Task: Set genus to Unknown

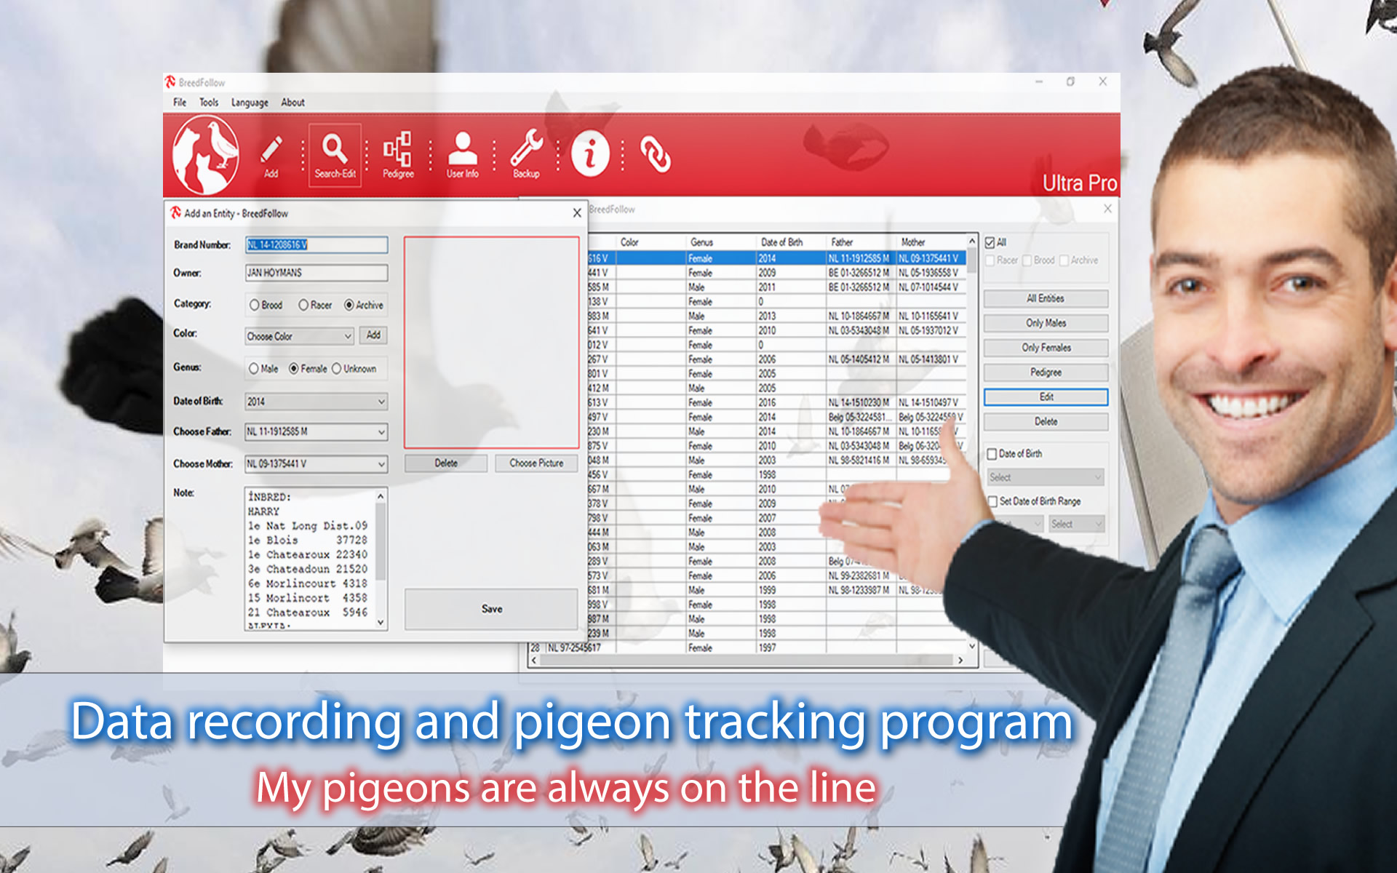Action: coord(336,369)
